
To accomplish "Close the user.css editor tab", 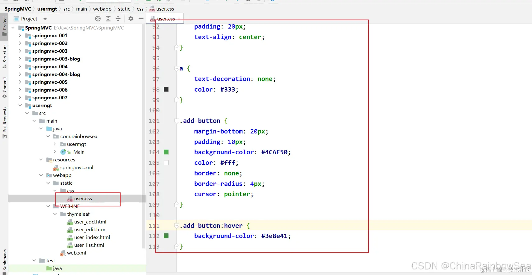I will tap(179, 19).
